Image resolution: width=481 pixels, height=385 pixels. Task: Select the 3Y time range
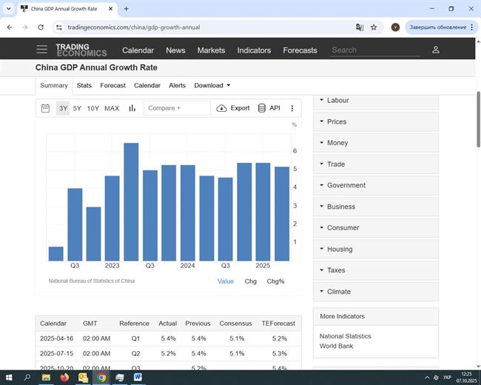tap(63, 108)
